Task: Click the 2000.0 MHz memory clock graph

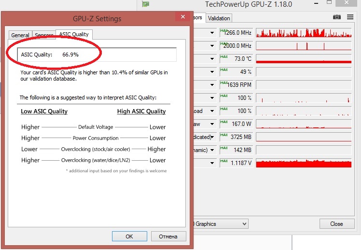Action: (304, 46)
